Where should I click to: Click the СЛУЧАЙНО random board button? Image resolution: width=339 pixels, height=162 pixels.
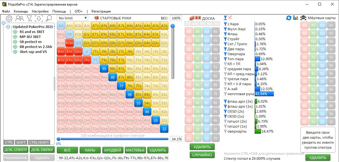202,155
